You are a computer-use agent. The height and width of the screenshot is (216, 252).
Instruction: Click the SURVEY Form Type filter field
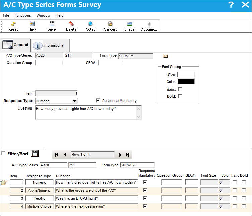pyautogui.click(x=137, y=165)
